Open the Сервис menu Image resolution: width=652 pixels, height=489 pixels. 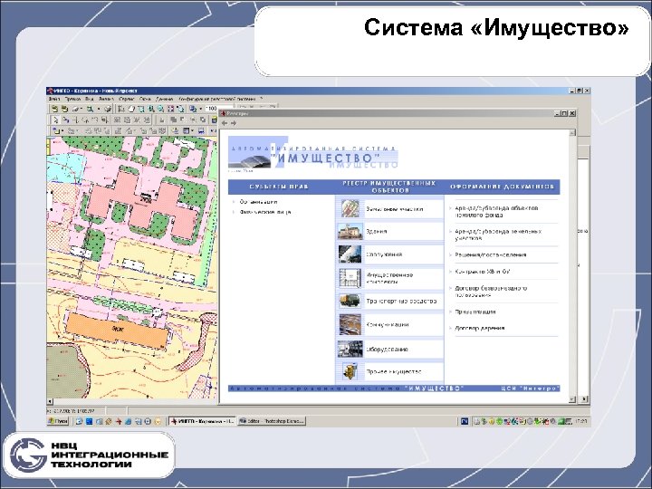pyautogui.click(x=127, y=99)
